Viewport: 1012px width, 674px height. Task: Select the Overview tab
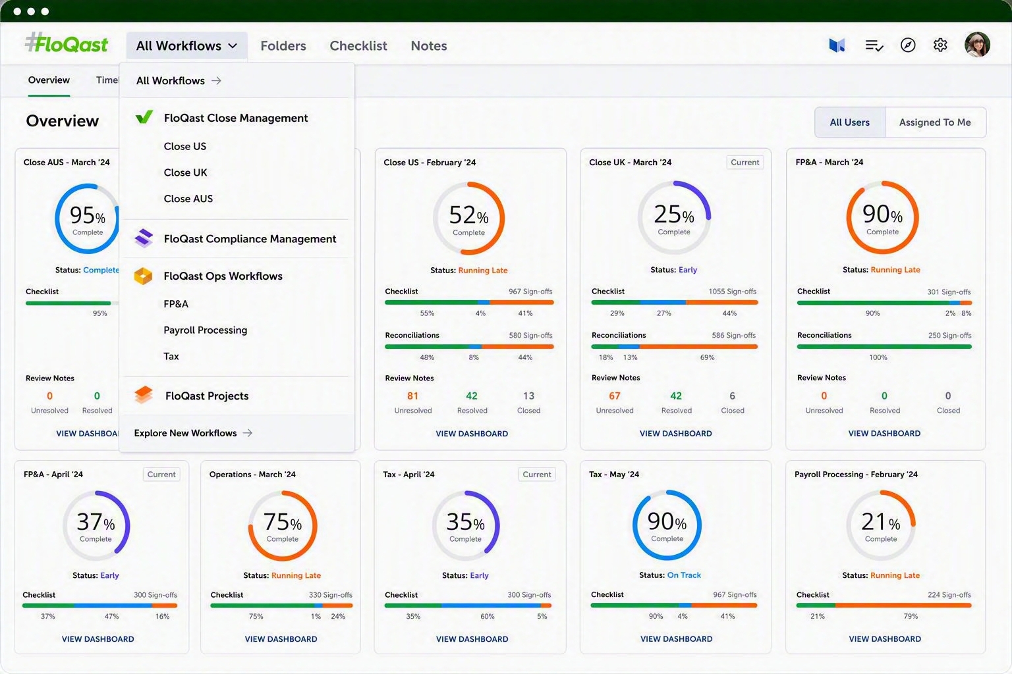(x=49, y=80)
